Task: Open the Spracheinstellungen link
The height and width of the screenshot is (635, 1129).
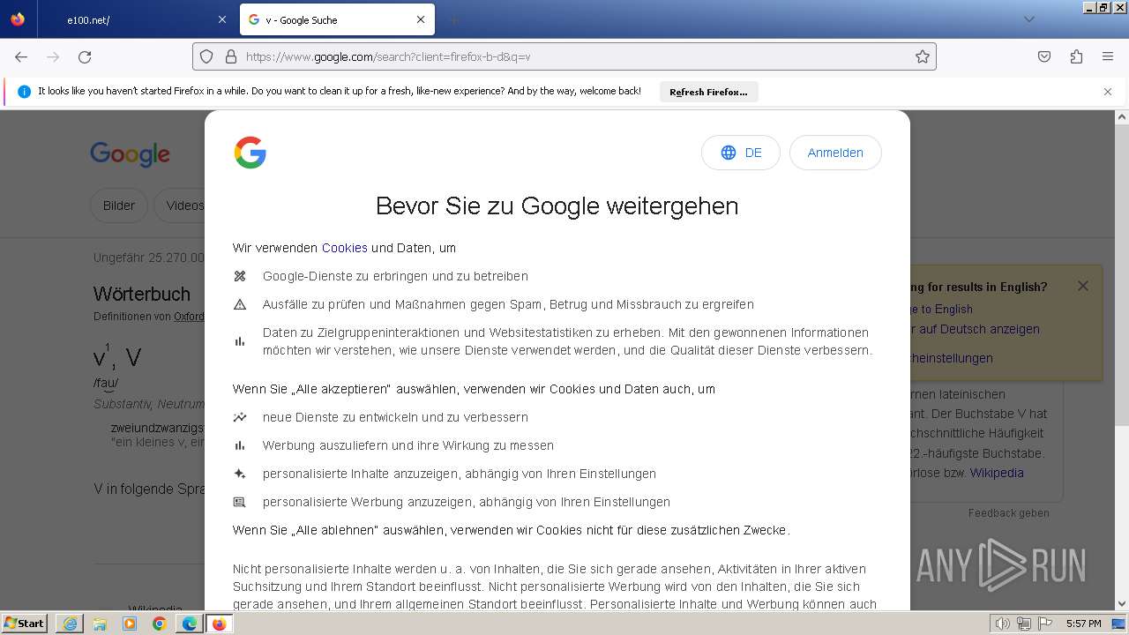Action: click(952, 358)
